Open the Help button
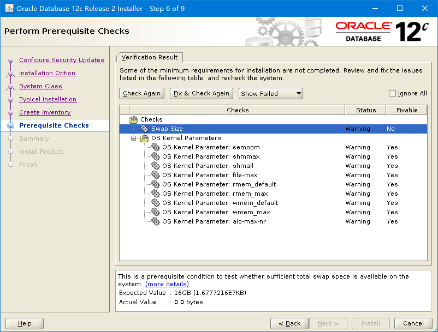Viewport: 438px width, 332px height. click(25, 323)
